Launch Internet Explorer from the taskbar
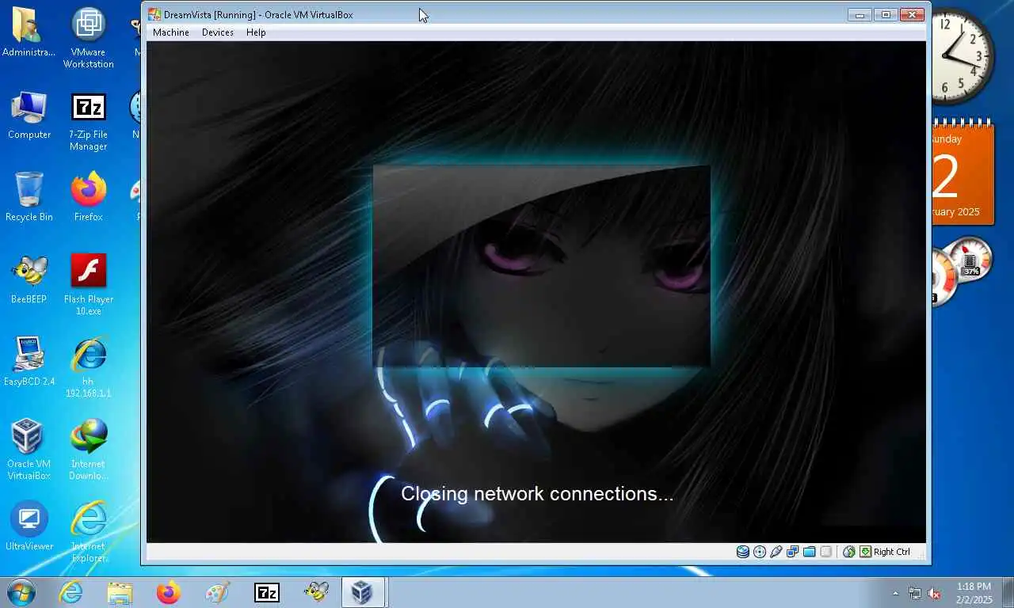1014x608 pixels. [71, 592]
